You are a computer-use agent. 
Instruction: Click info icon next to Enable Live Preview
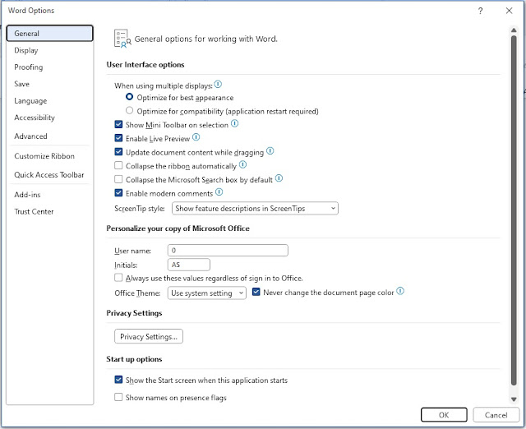point(196,137)
